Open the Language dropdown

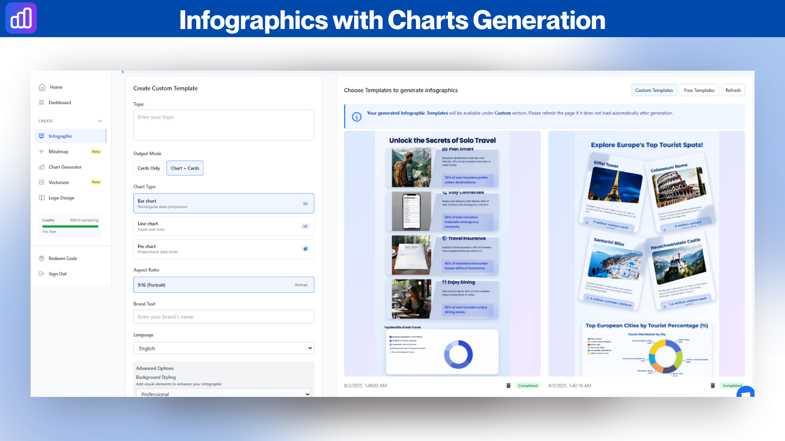tap(223, 348)
